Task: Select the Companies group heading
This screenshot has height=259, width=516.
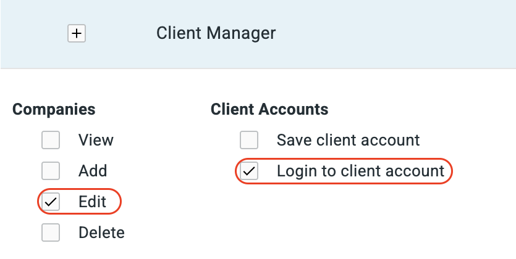Action: 54,109
